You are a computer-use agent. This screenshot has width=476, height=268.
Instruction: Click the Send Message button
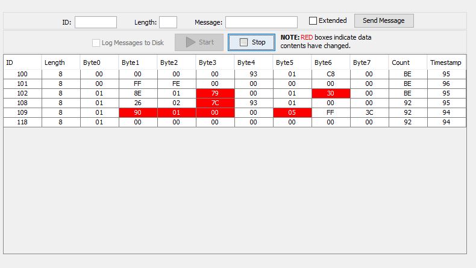pos(384,20)
